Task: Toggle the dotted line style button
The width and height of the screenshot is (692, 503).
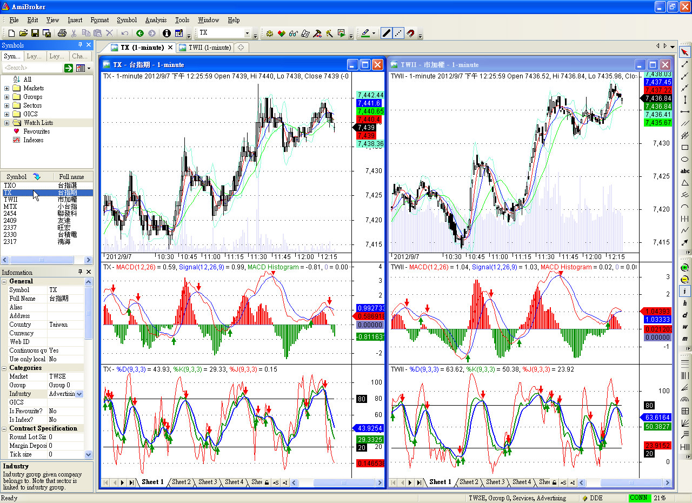Action: tap(398, 33)
